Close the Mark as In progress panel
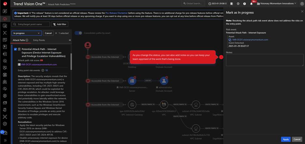Image resolution: width=305 pixels, height=144 pixels. click(302, 12)
